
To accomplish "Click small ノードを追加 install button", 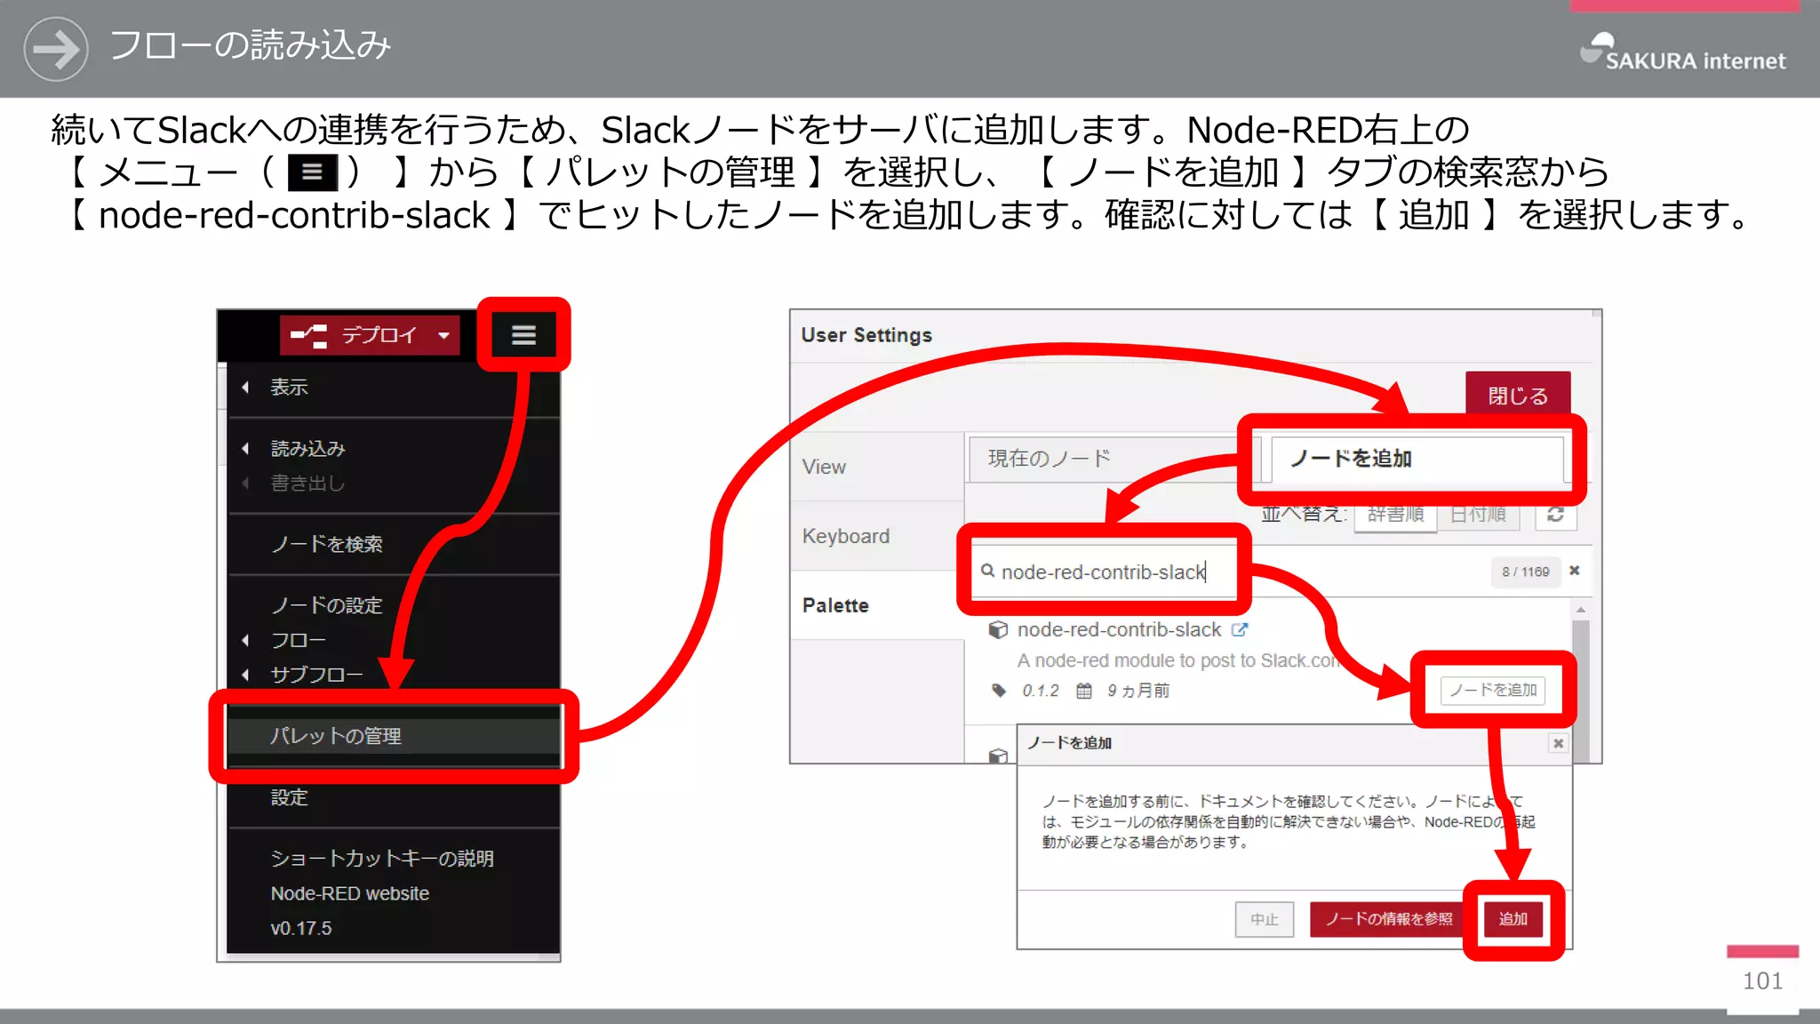I will 1493,690.
